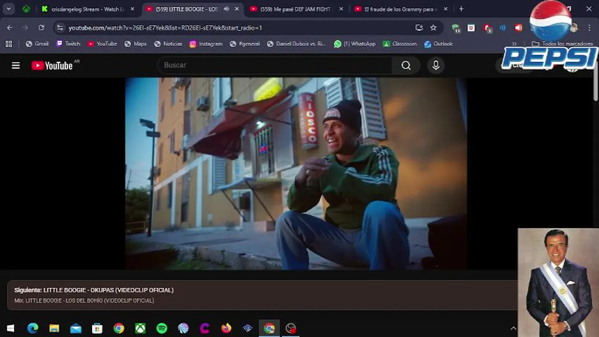The image size is (599, 337).
Task: Bookmark this page with the star icon
Action: (434, 28)
